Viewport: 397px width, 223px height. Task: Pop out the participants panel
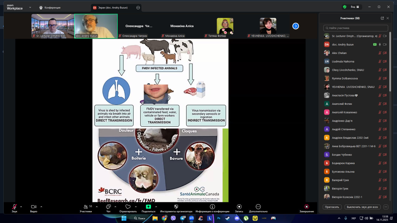tap(382, 18)
